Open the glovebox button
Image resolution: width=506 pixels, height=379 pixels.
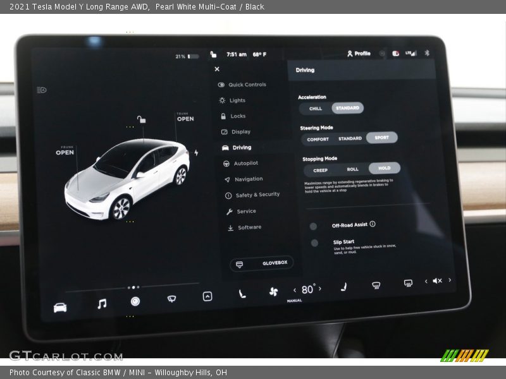tap(262, 263)
